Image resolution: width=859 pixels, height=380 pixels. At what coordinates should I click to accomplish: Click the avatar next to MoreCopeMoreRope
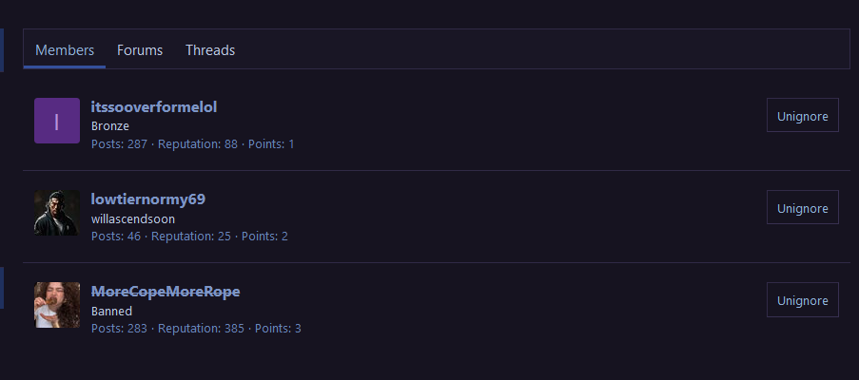(57, 305)
